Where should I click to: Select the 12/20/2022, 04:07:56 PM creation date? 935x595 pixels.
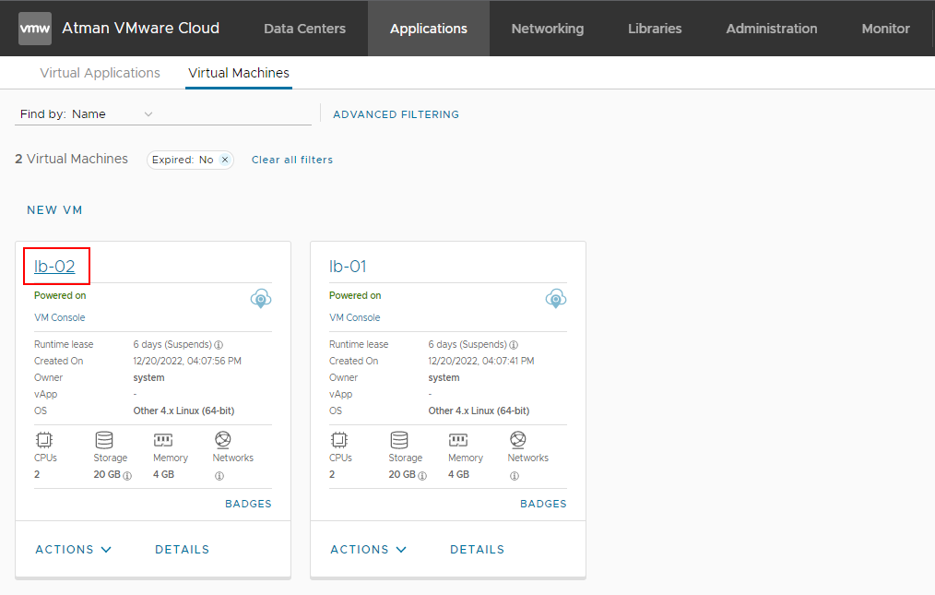(x=187, y=361)
